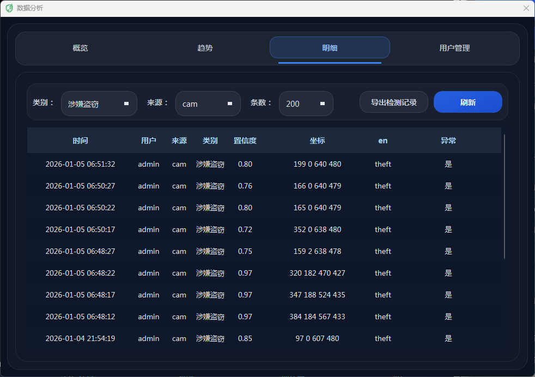Image resolution: width=535 pixels, height=377 pixels.
Task: Click the coordinates cell 352 0 638 480
Action: coord(317,229)
